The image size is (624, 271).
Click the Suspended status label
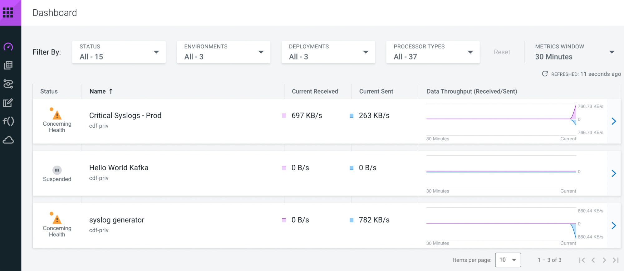click(57, 179)
